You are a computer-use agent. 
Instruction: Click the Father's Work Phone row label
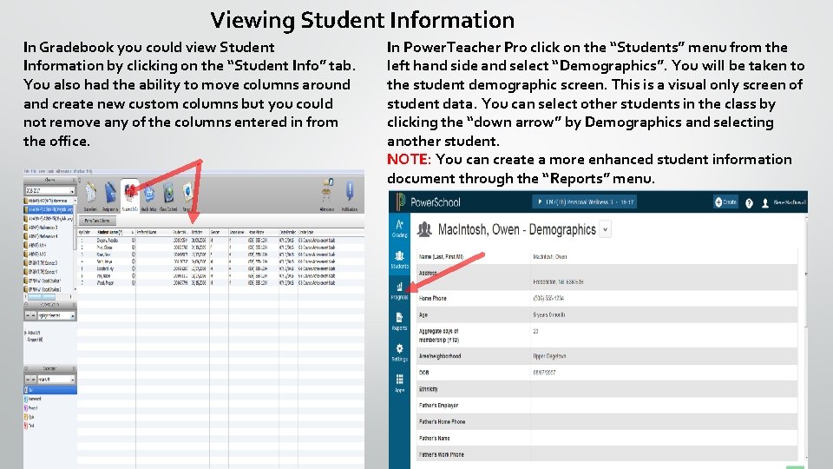pos(442,454)
